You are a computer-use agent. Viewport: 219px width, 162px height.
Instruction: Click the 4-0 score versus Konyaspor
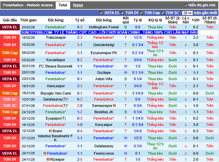(79, 125)
